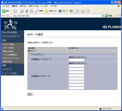Viewport: 122px width, 111px height.
Task: Click first multi mode MAC address field
Action: pos(77,66)
